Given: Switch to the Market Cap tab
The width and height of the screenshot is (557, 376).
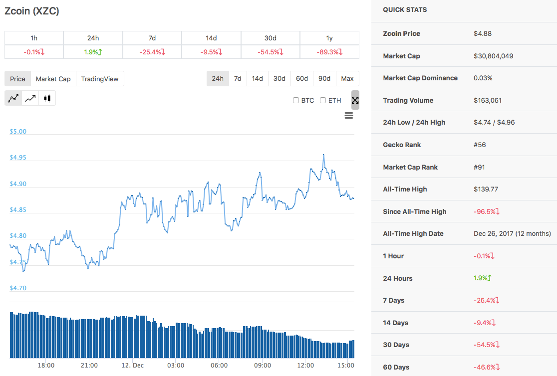Looking at the screenshot, I should pyautogui.click(x=53, y=79).
